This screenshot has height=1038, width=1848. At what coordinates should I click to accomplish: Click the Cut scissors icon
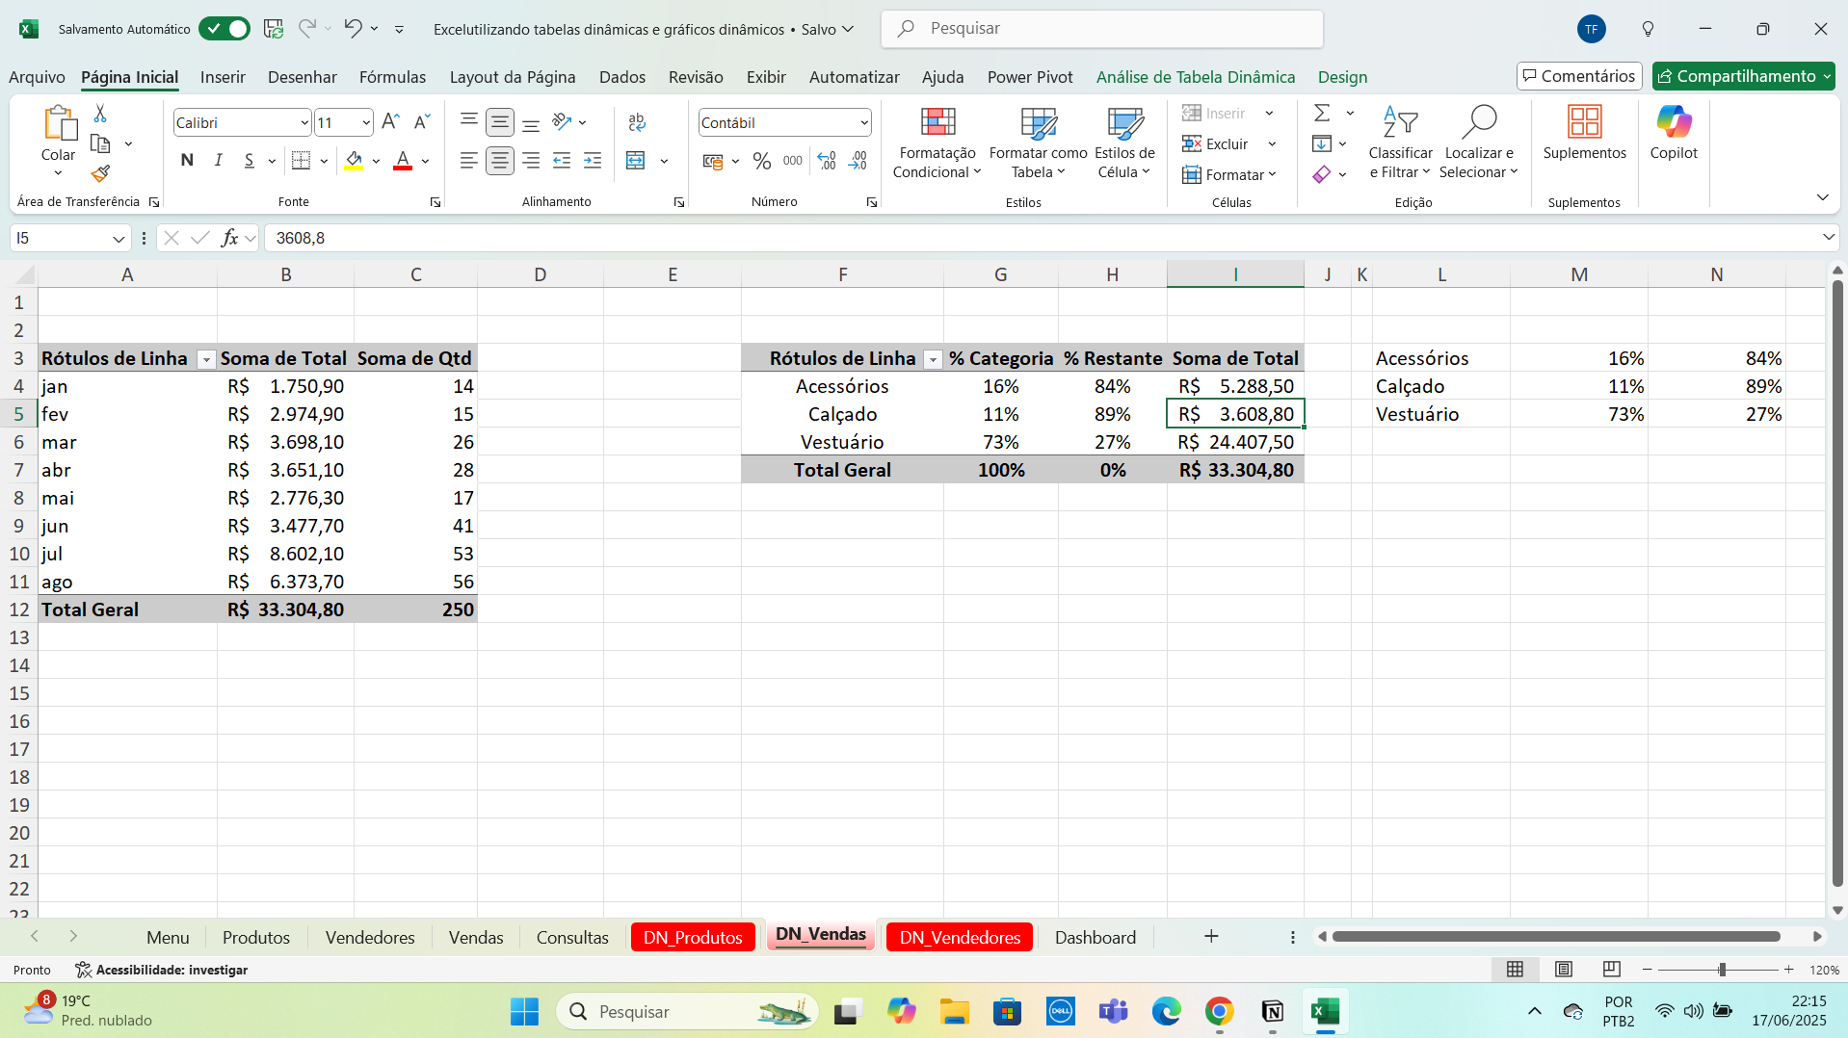click(100, 114)
